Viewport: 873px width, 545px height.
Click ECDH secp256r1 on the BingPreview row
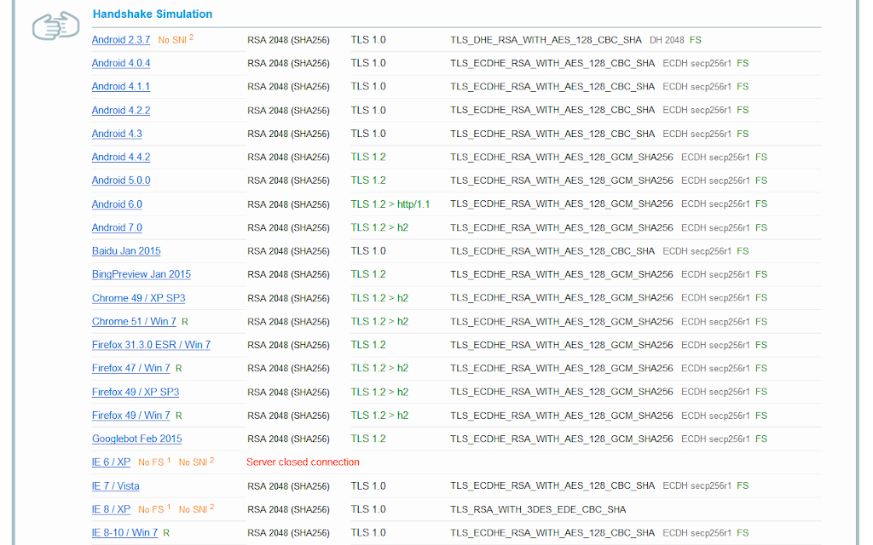coord(715,275)
